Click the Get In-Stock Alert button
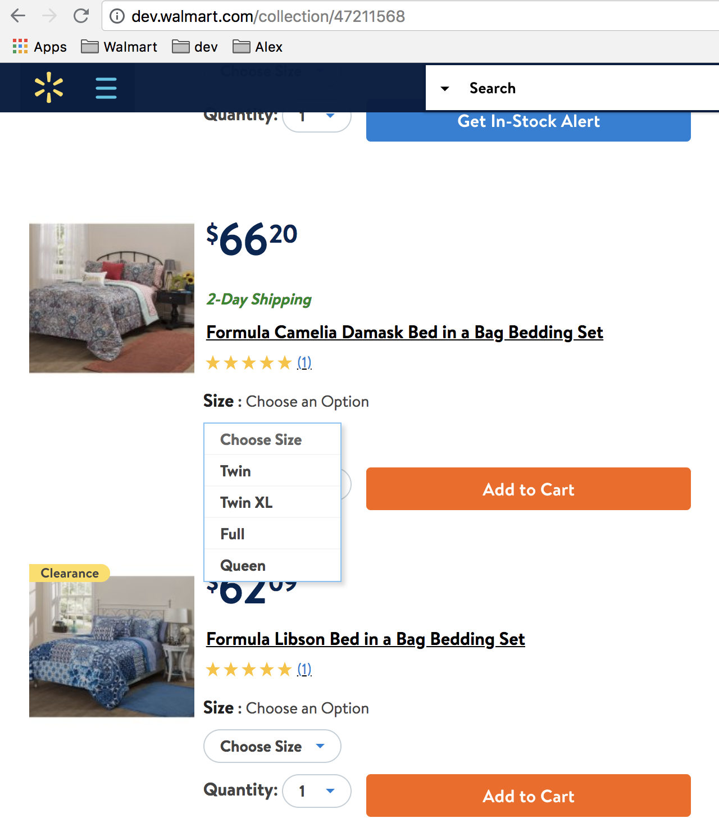Image resolution: width=719 pixels, height=818 pixels. click(528, 121)
